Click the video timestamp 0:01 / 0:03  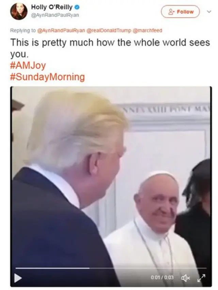pyautogui.click(x=162, y=277)
